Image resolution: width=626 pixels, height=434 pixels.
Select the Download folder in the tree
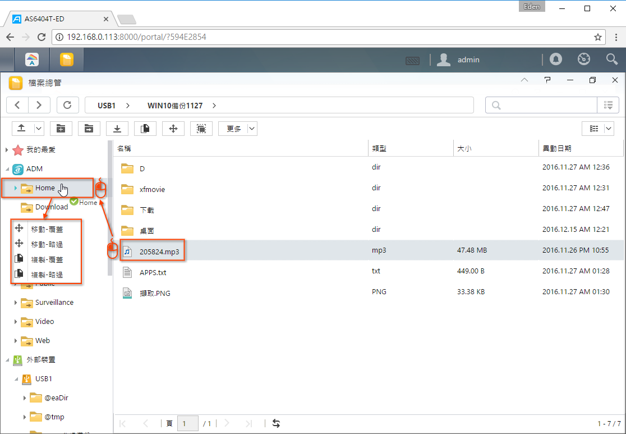(x=52, y=207)
